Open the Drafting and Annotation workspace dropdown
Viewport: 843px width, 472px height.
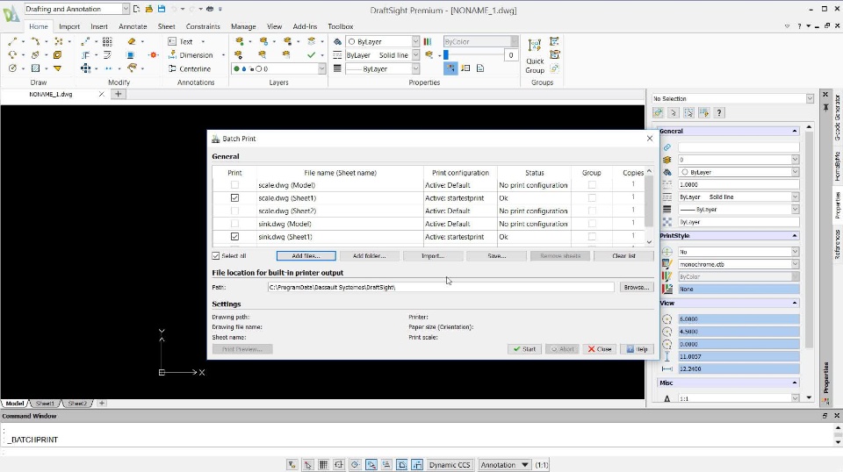point(125,9)
